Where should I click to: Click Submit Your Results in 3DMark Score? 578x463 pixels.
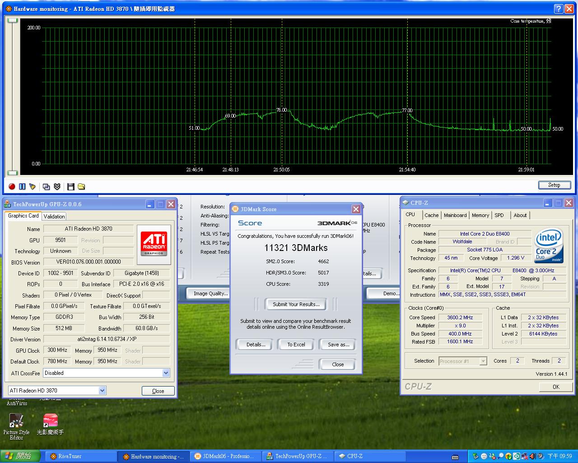[296, 304]
